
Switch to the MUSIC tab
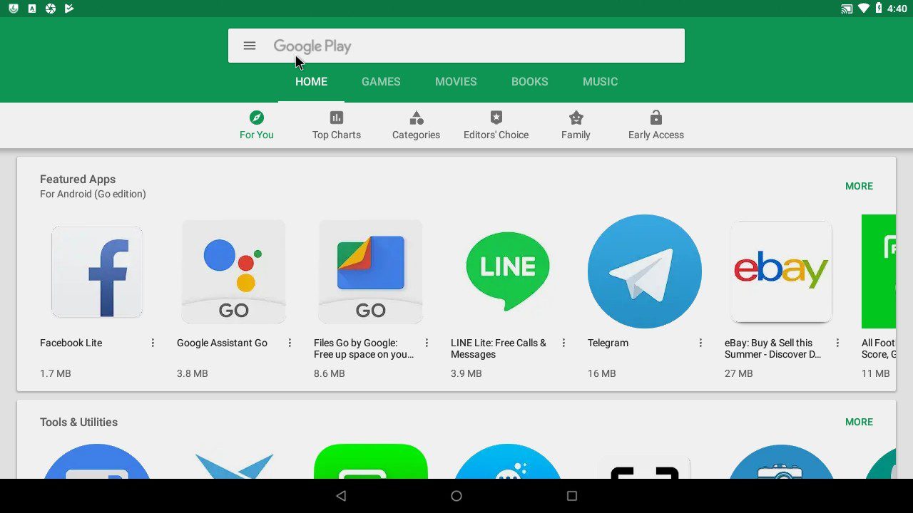[x=600, y=81]
